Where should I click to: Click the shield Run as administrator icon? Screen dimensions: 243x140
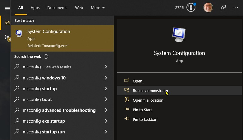(x=127, y=90)
